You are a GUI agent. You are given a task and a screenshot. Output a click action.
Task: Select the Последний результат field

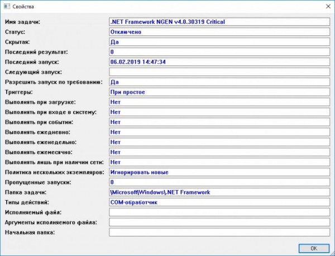pyautogui.click(x=219, y=52)
